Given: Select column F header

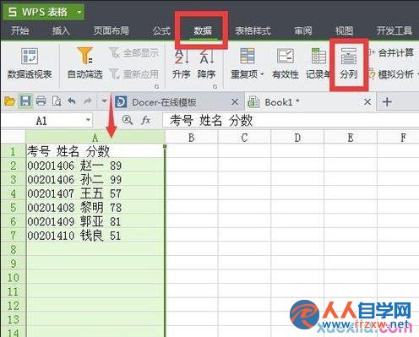Looking at the screenshot, I should click(398, 138).
